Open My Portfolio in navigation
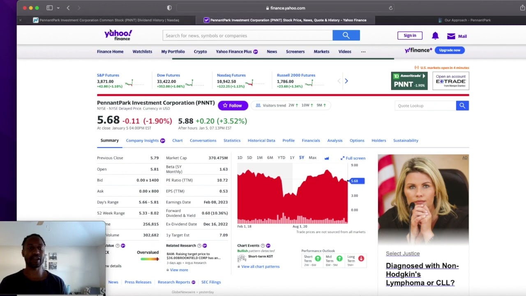Viewport: 526px width, 296px height. coord(173,52)
